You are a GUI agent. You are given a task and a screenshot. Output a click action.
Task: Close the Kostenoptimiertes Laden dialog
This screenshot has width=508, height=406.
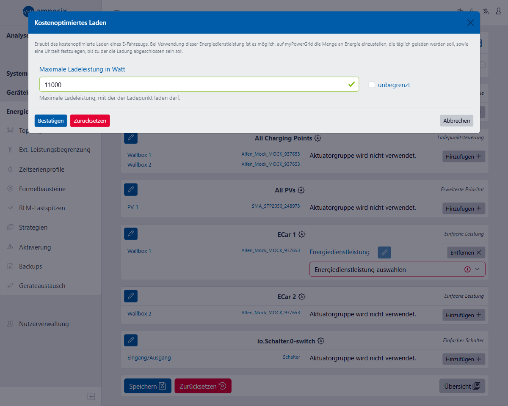470,23
